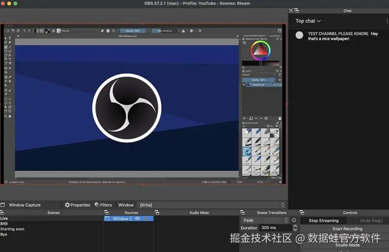389x252 pixels.
Task: Click the Krita layer Opacity slider
Action: pyautogui.click(x=258, y=80)
